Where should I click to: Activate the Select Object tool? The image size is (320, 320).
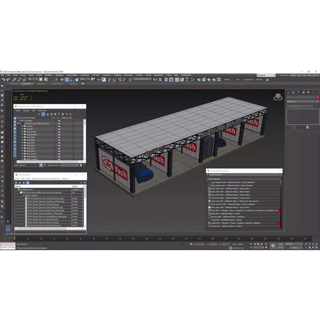click(41, 80)
